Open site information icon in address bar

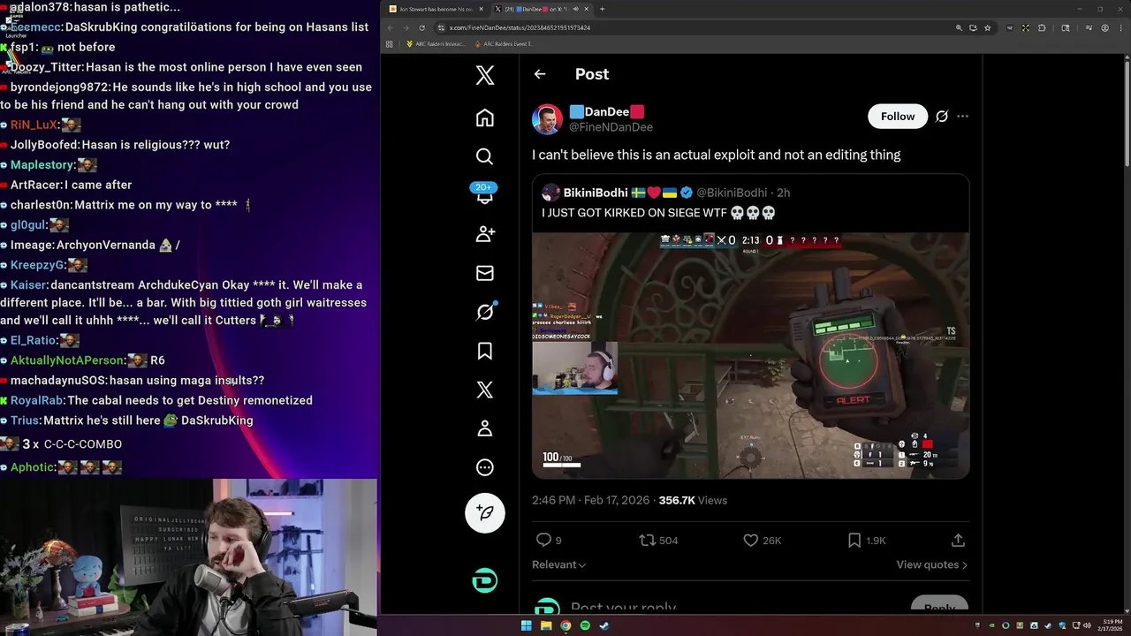[440, 27]
